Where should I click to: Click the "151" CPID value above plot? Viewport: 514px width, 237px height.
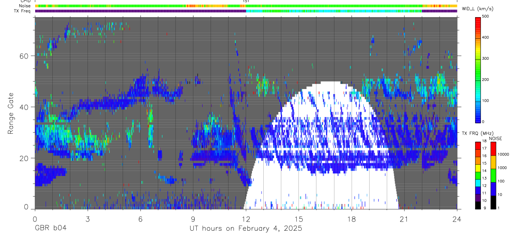[246, 1]
